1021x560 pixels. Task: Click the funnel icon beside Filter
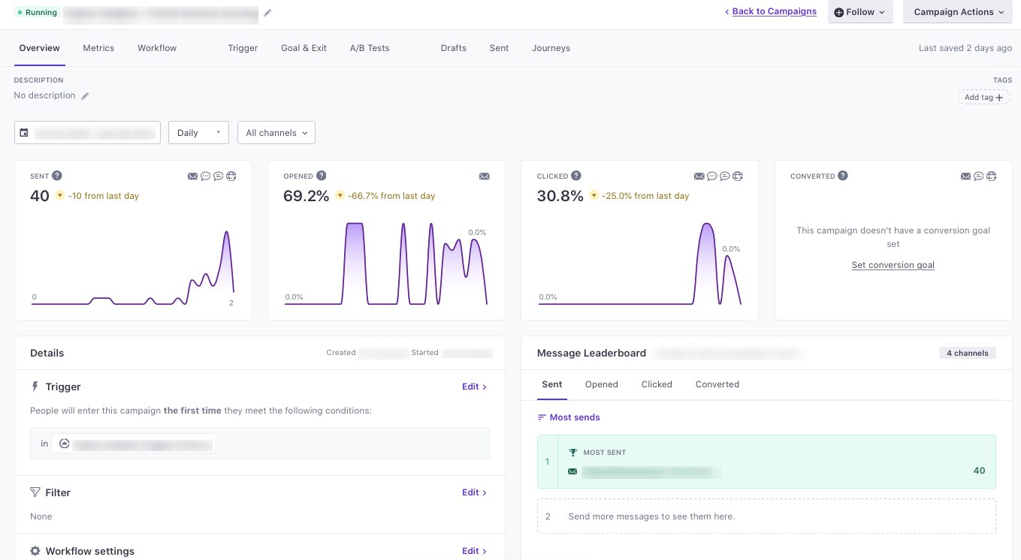[35, 492]
